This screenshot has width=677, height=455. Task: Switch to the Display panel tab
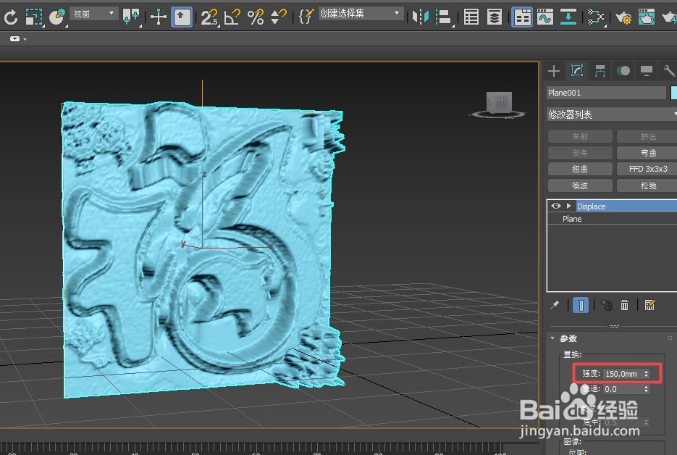pos(647,70)
